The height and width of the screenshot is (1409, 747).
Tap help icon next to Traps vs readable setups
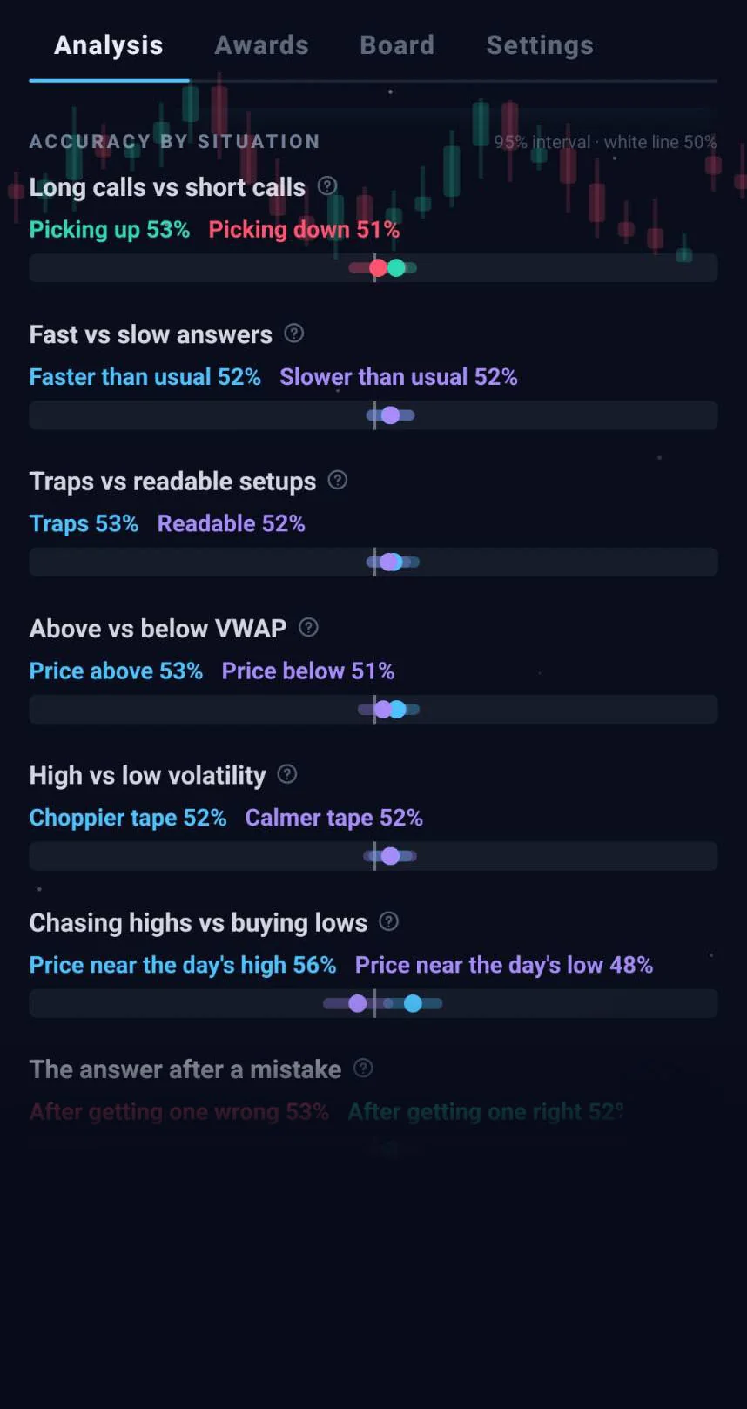pyautogui.click(x=338, y=480)
